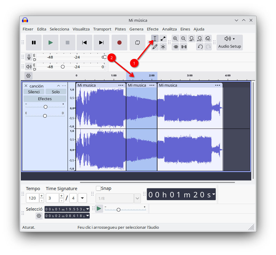The height and width of the screenshot is (255, 276).
Task: Click the Zoom In magnifier
Action: click(x=176, y=39)
